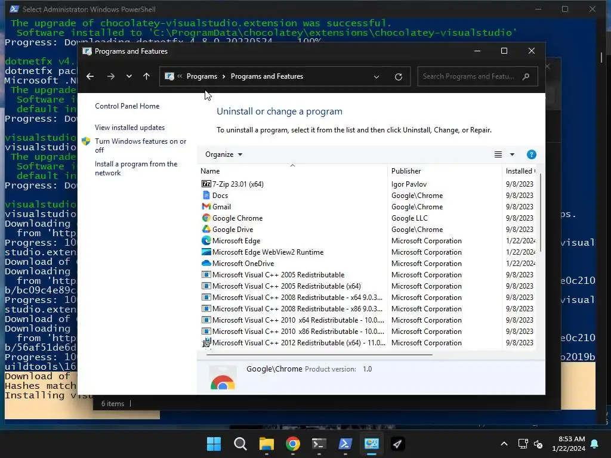Open Control Panel Home link
611x458 pixels.
pyautogui.click(x=127, y=106)
